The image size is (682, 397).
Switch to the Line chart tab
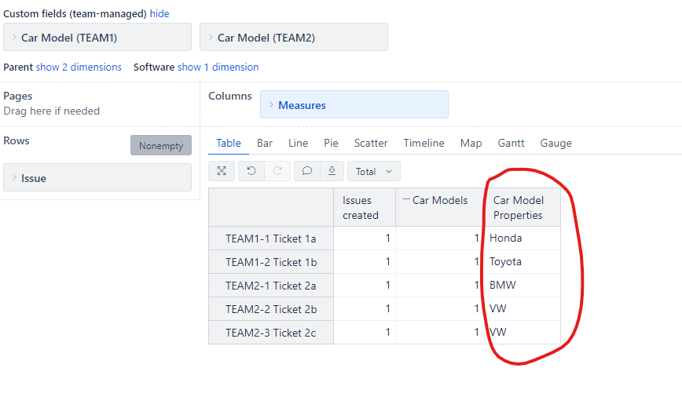[298, 143]
